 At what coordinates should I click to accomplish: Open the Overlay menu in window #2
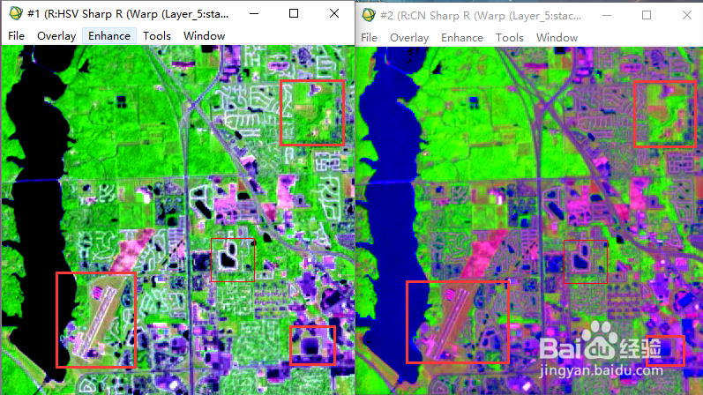409,38
